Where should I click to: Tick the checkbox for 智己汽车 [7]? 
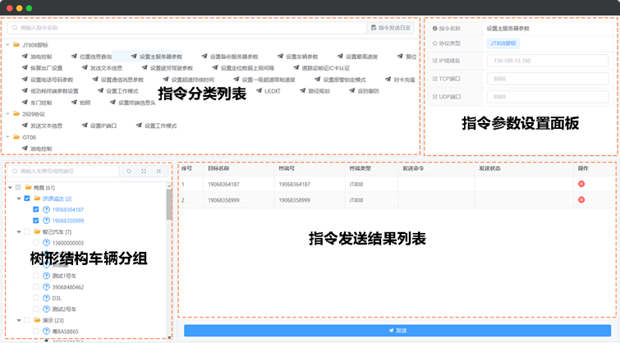click(27, 232)
